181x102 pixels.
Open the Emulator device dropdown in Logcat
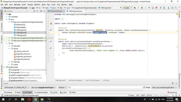17,88
